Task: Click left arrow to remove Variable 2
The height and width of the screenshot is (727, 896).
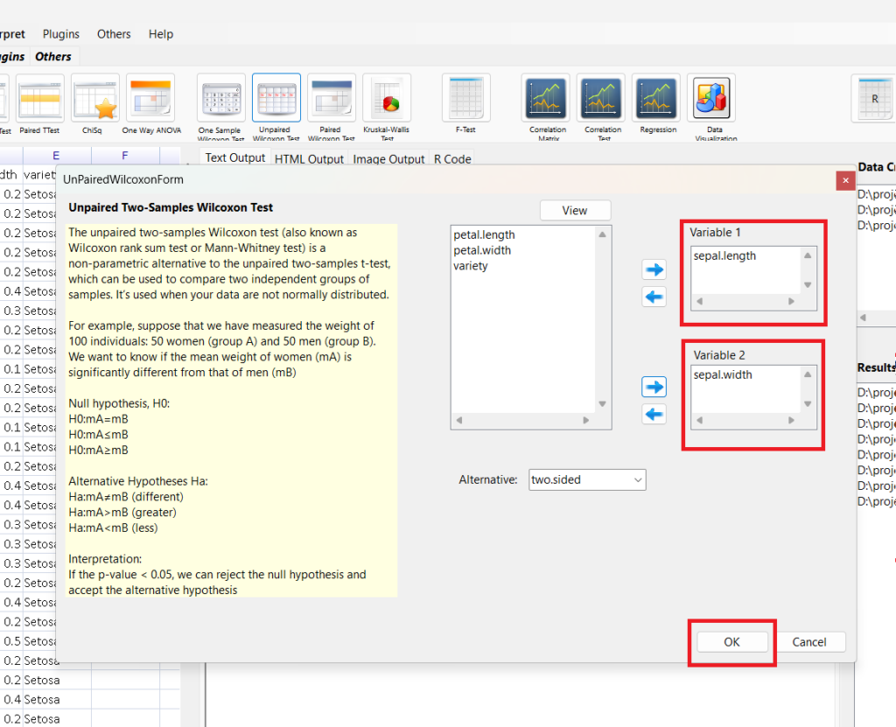Action: click(654, 415)
